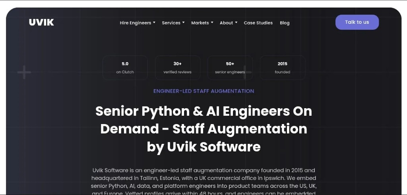This screenshot has height=195, width=407.
Task: Select the 5.0 on Clutch stat card
Action: 125,68
